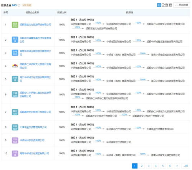The height and width of the screenshot is (170, 192).
Task: Click the blue company logo in row 2
Action: 15,40
